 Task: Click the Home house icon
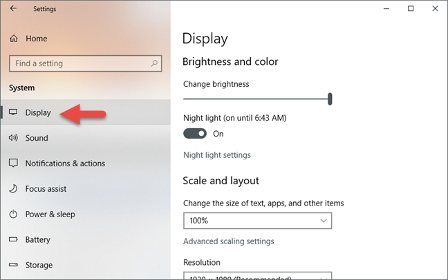[14, 39]
